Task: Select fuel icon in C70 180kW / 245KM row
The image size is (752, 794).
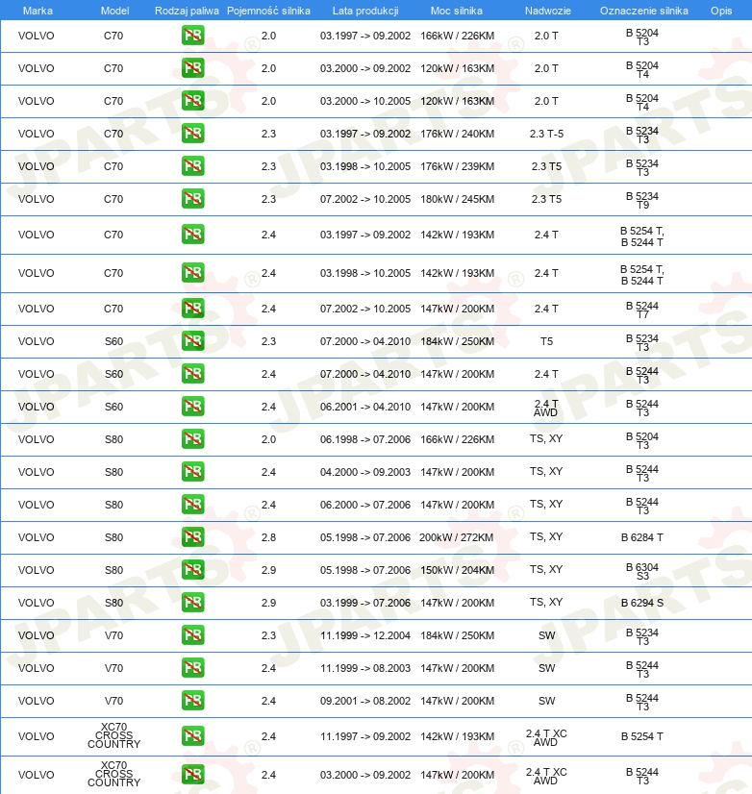Action: coord(192,198)
